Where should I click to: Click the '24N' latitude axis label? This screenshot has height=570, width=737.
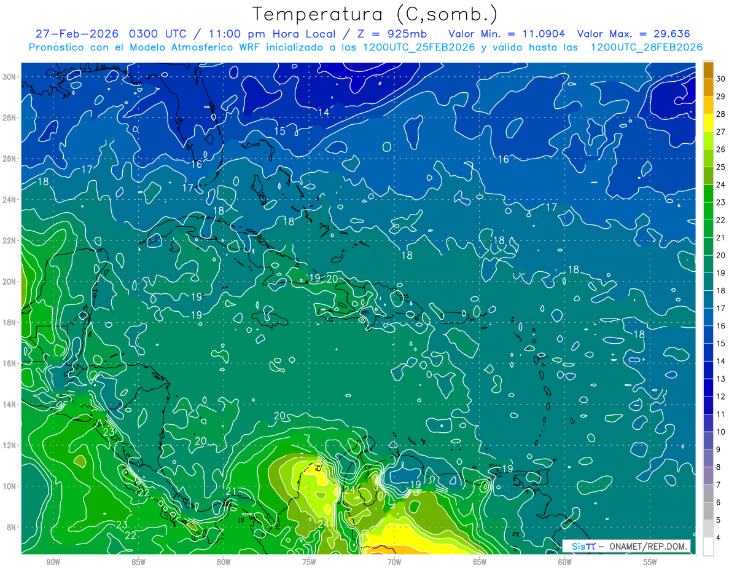10,200
